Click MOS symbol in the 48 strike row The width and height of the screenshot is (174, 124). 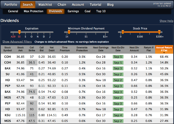pyautogui.click(x=7, y=98)
